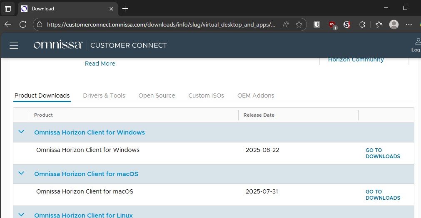Activate Read Aloud in address bar
The width and height of the screenshot is (421, 218).
(286, 24)
